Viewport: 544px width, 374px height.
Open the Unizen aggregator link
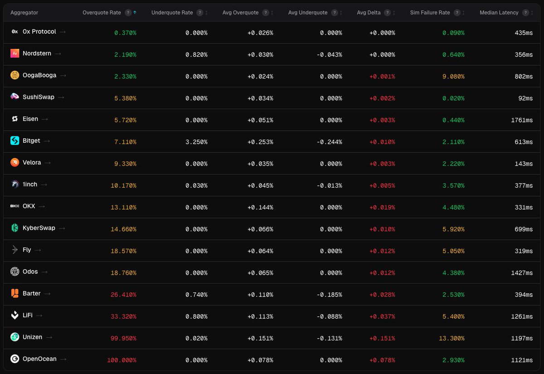point(33,337)
